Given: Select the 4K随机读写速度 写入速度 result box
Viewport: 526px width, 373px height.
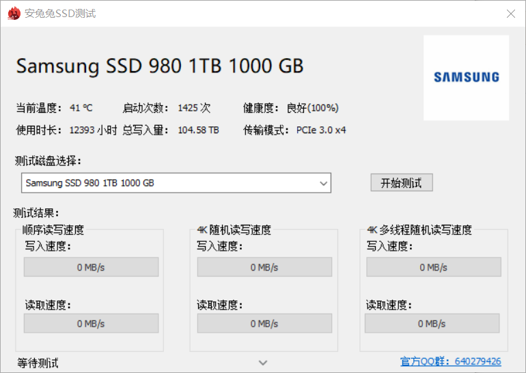Looking at the screenshot, I should tap(264, 267).
